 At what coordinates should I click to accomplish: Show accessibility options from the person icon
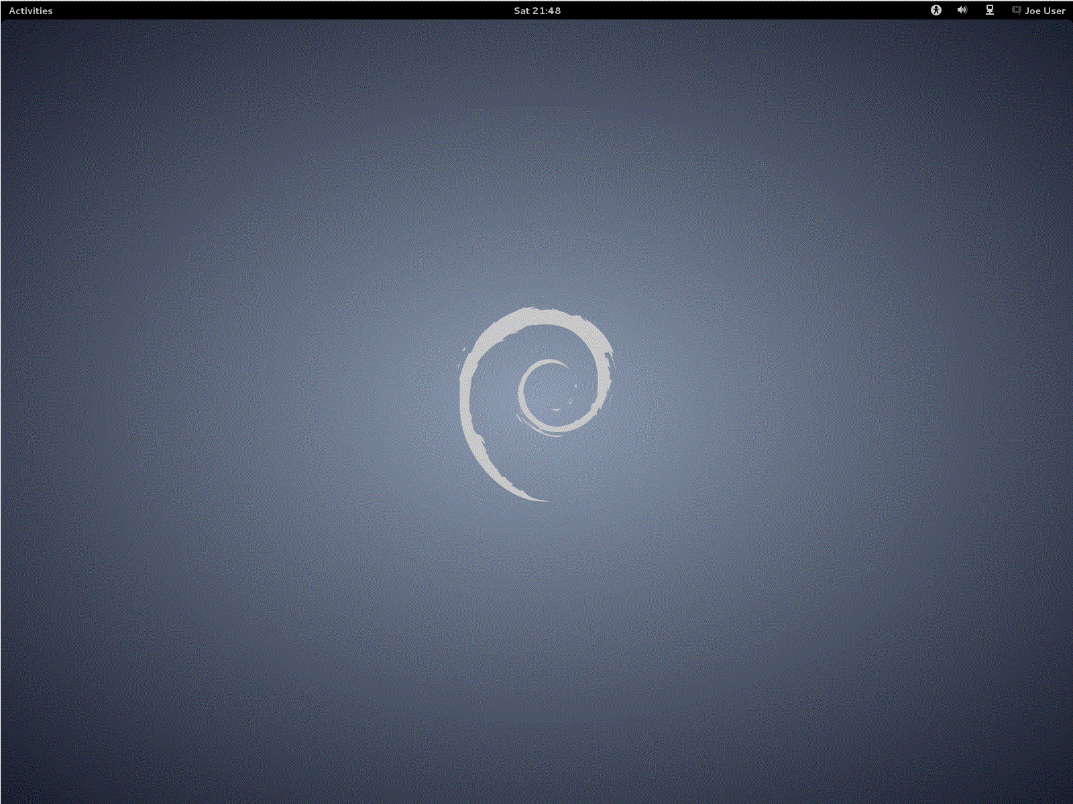[x=936, y=10]
